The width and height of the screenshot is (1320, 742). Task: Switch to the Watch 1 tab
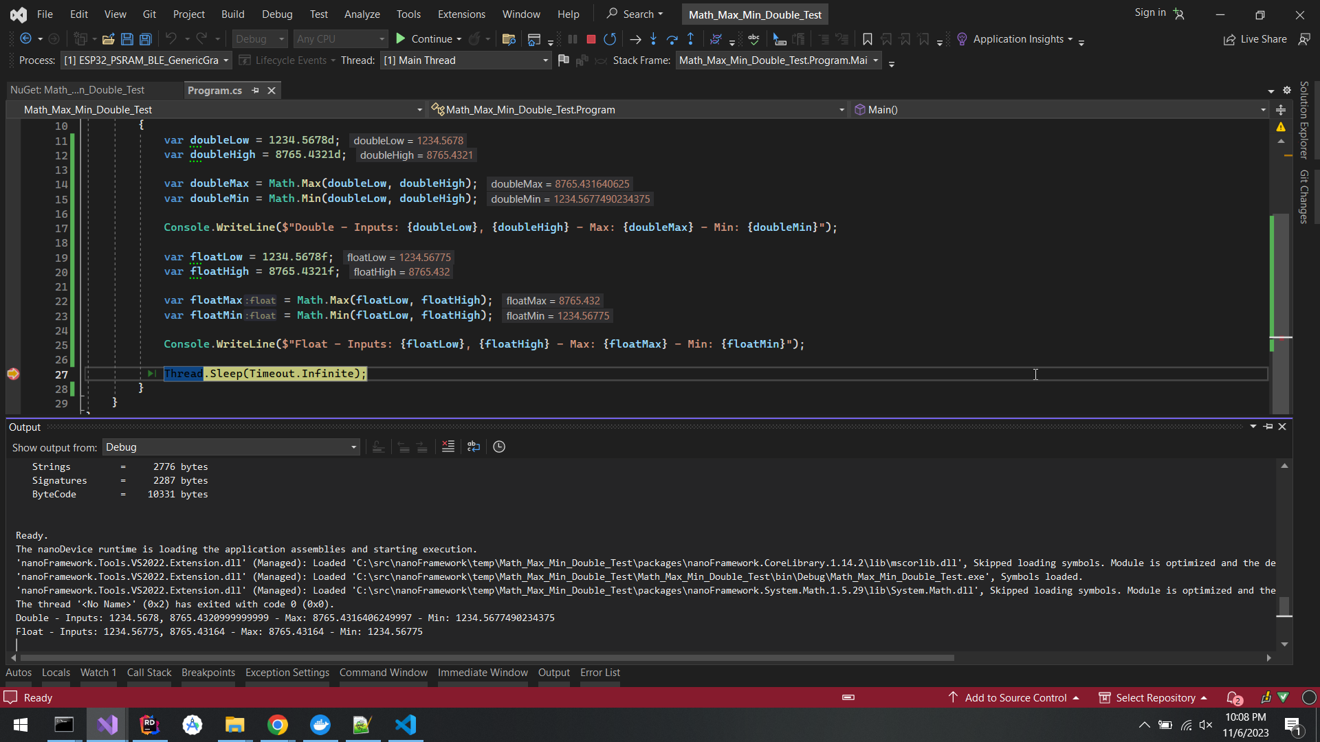pos(98,673)
